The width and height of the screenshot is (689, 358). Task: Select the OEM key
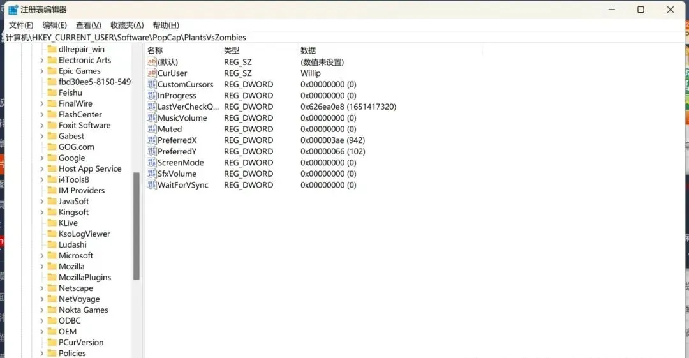click(x=67, y=332)
